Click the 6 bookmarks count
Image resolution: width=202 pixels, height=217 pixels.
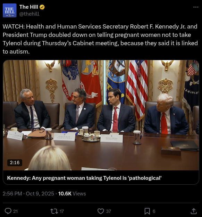(154, 211)
